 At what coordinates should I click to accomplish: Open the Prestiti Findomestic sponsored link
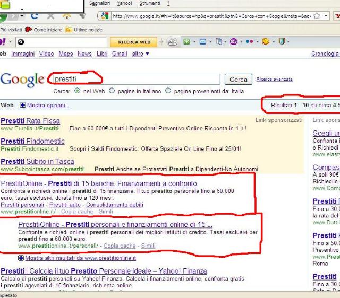(32, 141)
